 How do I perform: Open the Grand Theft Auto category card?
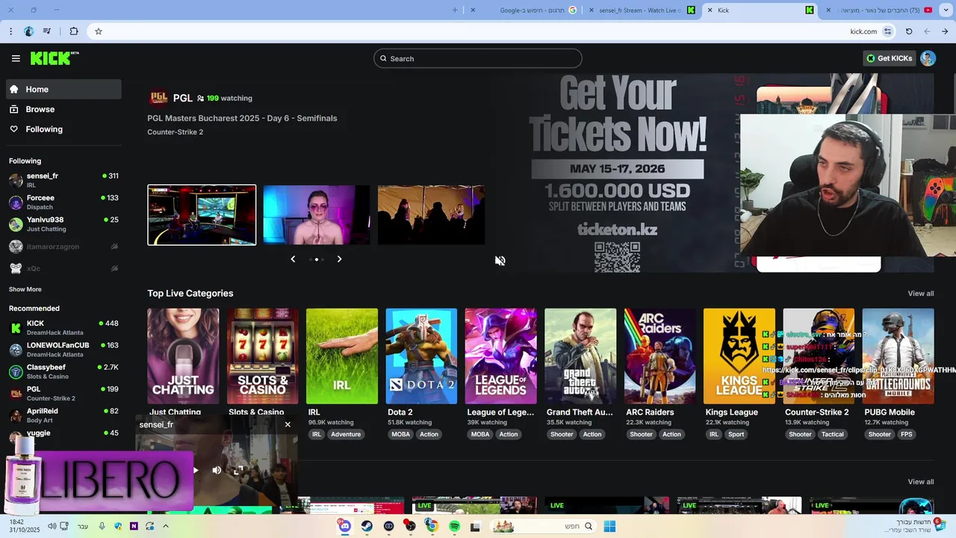[x=580, y=356]
